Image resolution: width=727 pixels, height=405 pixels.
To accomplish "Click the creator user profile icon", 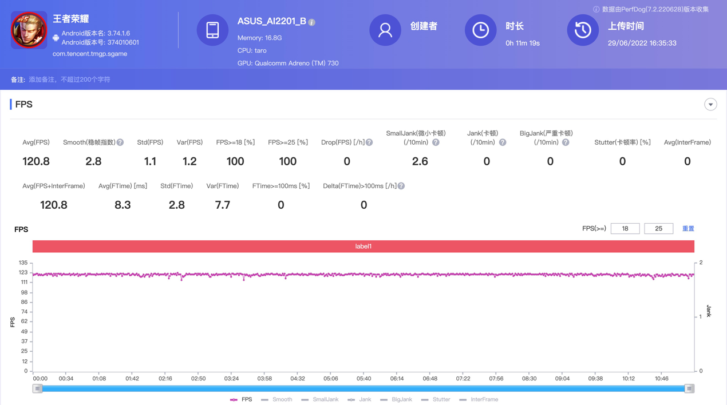I will pyautogui.click(x=385, y=30).
